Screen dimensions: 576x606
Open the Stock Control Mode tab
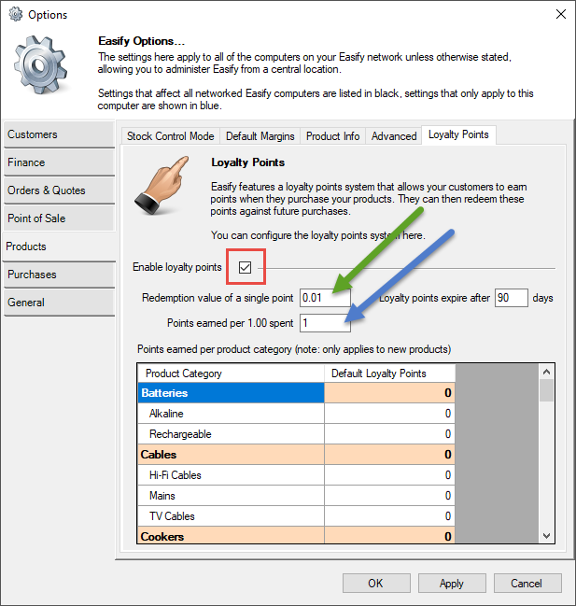click(170, 136)
